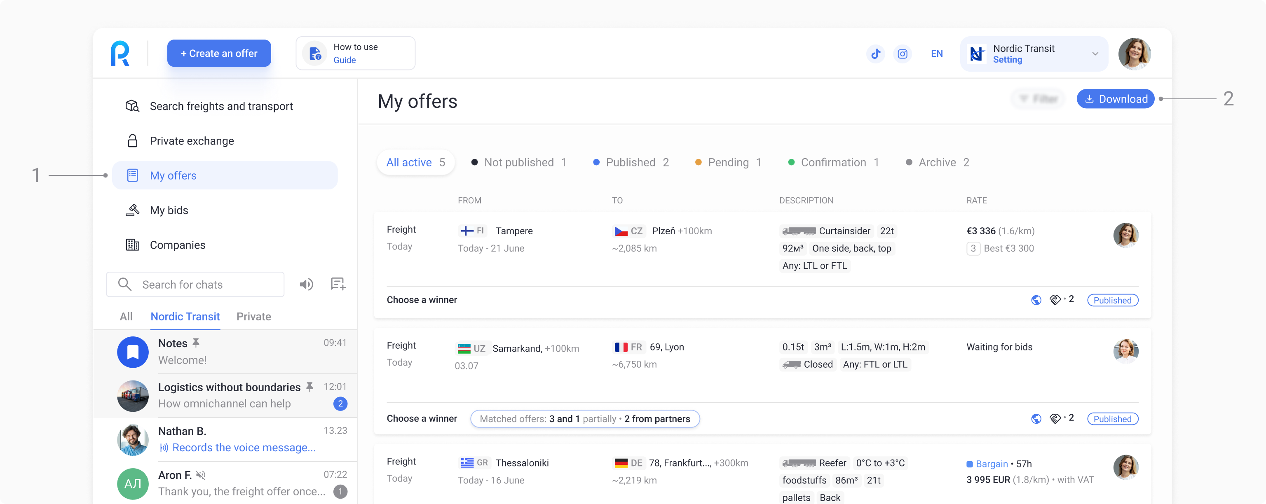The width and height of the screenshot is (1266, 504).
Task: Open the user profile photo in header
Action: pos(1134,54)
